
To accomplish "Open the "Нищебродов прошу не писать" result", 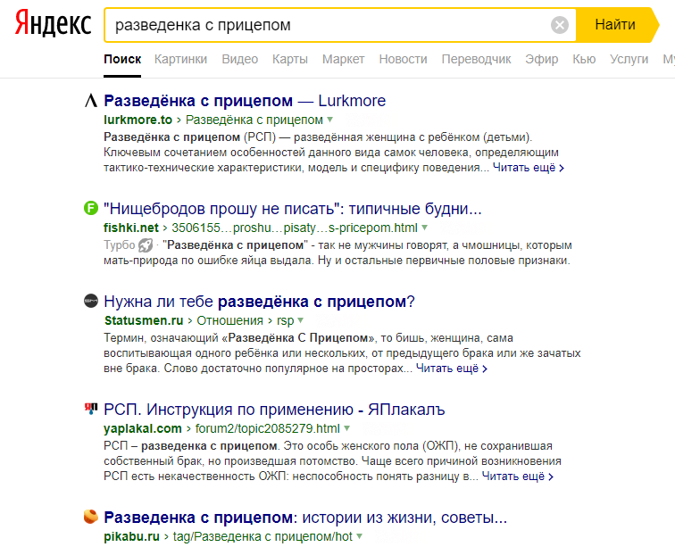I will (x=293, y=209).
